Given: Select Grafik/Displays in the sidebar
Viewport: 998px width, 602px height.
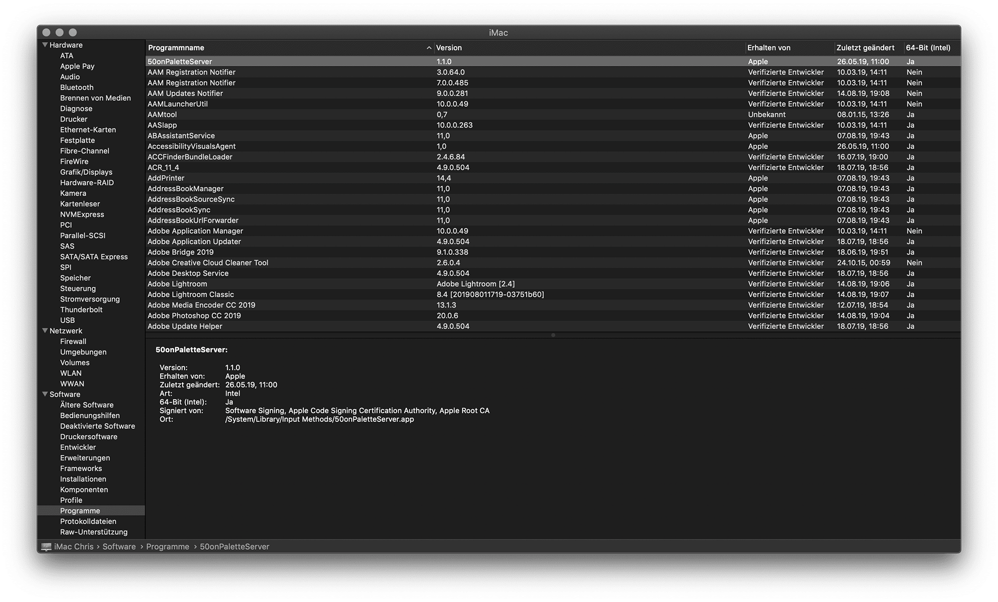Looking at the screenshot, I should (x=86, y=172).
